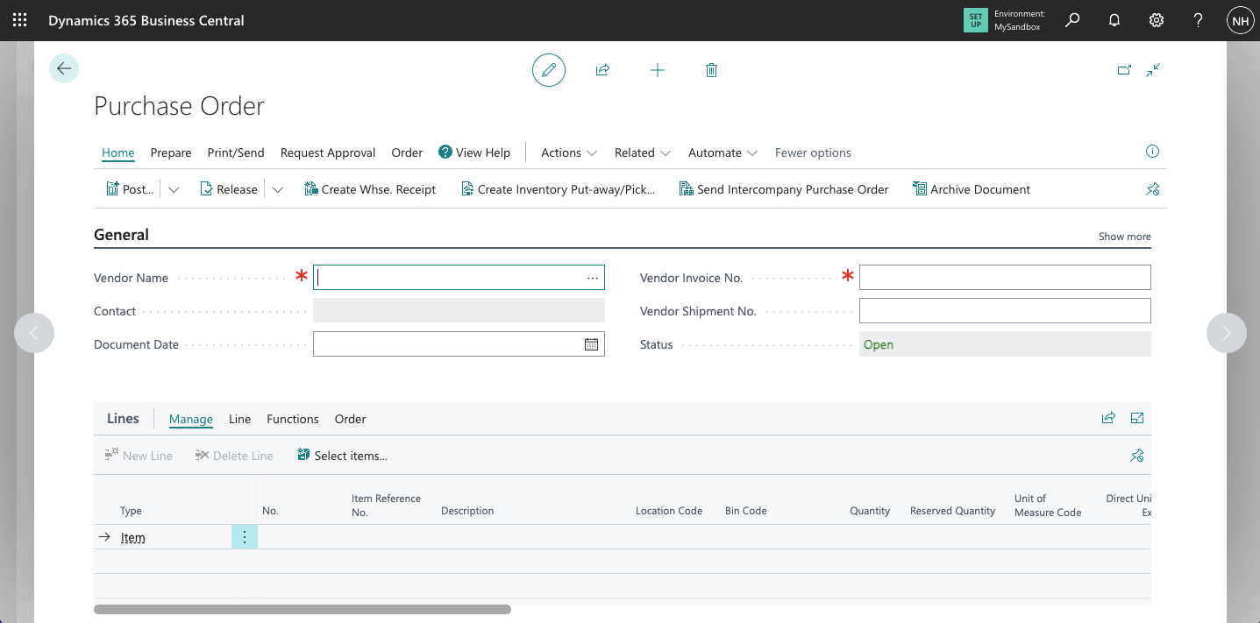Toggle the pin action bar icon
The image size is (1260, 623).
(x=1152, y=189)
